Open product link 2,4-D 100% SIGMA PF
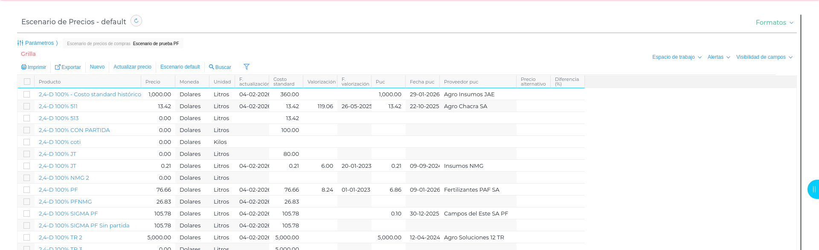819x250 pixels. [68, 214]
